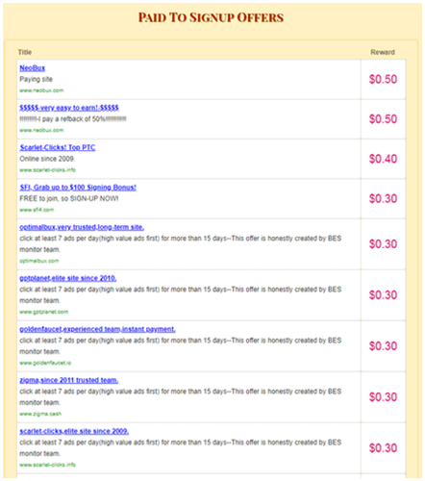Viewport: 425px width, 481px height.
Task: Click the optimalbux.com green URL text
Action: pyautogui.click(x=39, y=261)
